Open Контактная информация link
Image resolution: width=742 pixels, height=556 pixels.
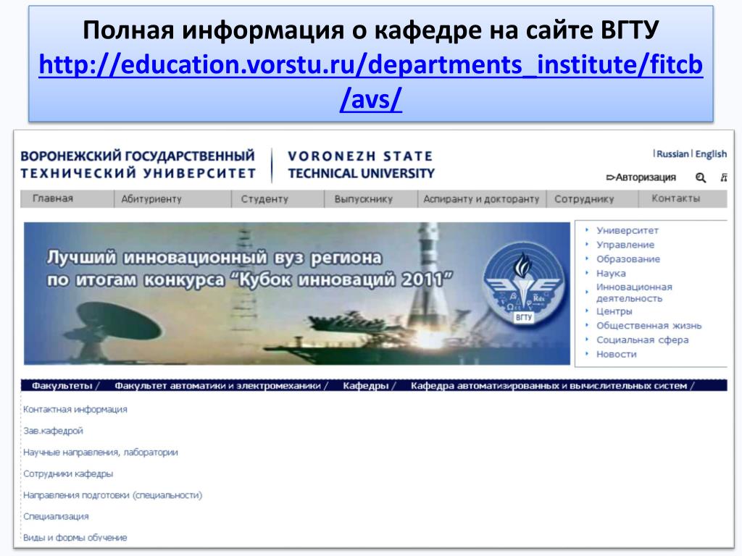(x=75, y=410)
